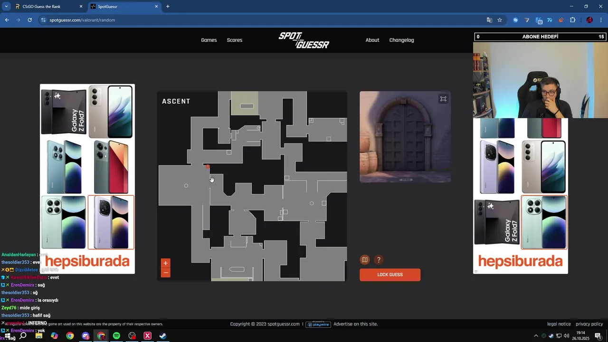Click the browser back arrow
The height and width of the screenshot is (342, 608).
pyautogui.click(x=7, y=20)
